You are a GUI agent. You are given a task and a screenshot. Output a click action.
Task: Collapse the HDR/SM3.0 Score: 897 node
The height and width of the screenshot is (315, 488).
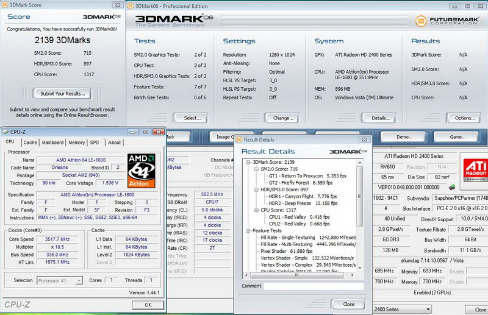(x=256, y=189)
